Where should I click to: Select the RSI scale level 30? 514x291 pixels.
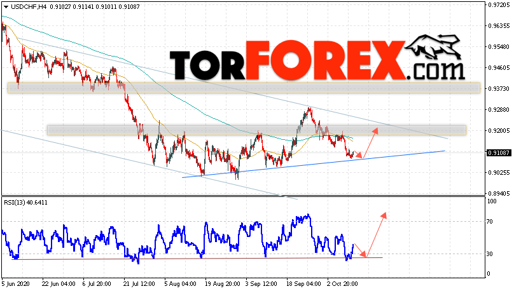pos(490,254)
